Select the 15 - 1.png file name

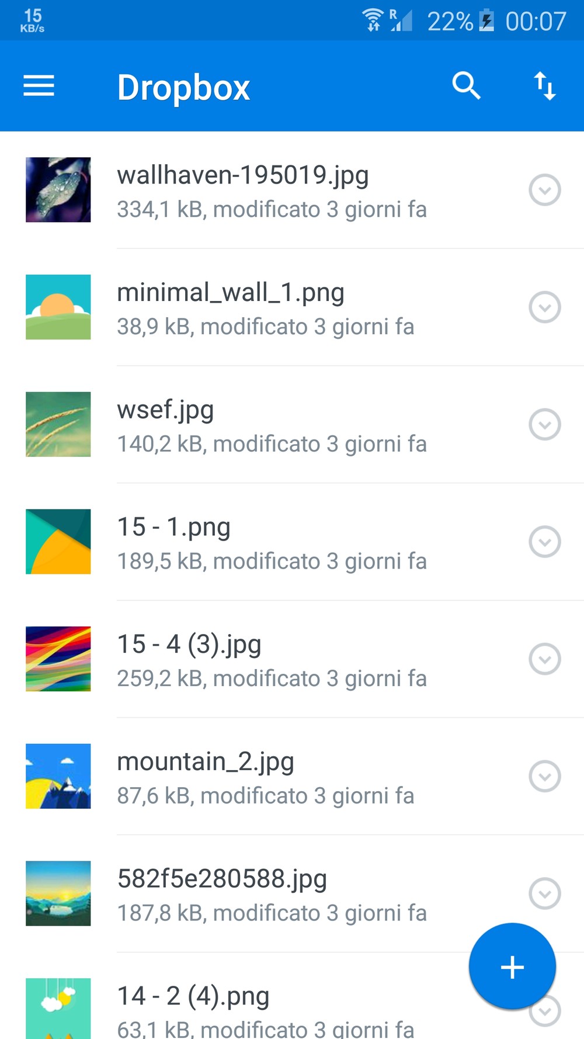[174, 527]
